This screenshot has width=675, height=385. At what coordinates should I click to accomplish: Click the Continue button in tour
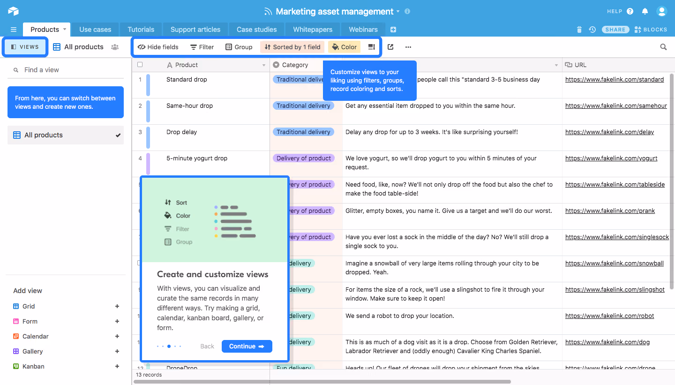coord(247,347)
